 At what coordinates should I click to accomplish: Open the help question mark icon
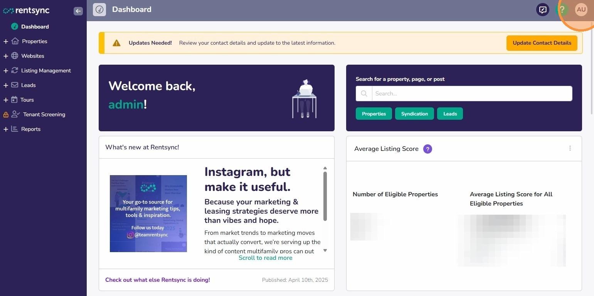[562, 10]
